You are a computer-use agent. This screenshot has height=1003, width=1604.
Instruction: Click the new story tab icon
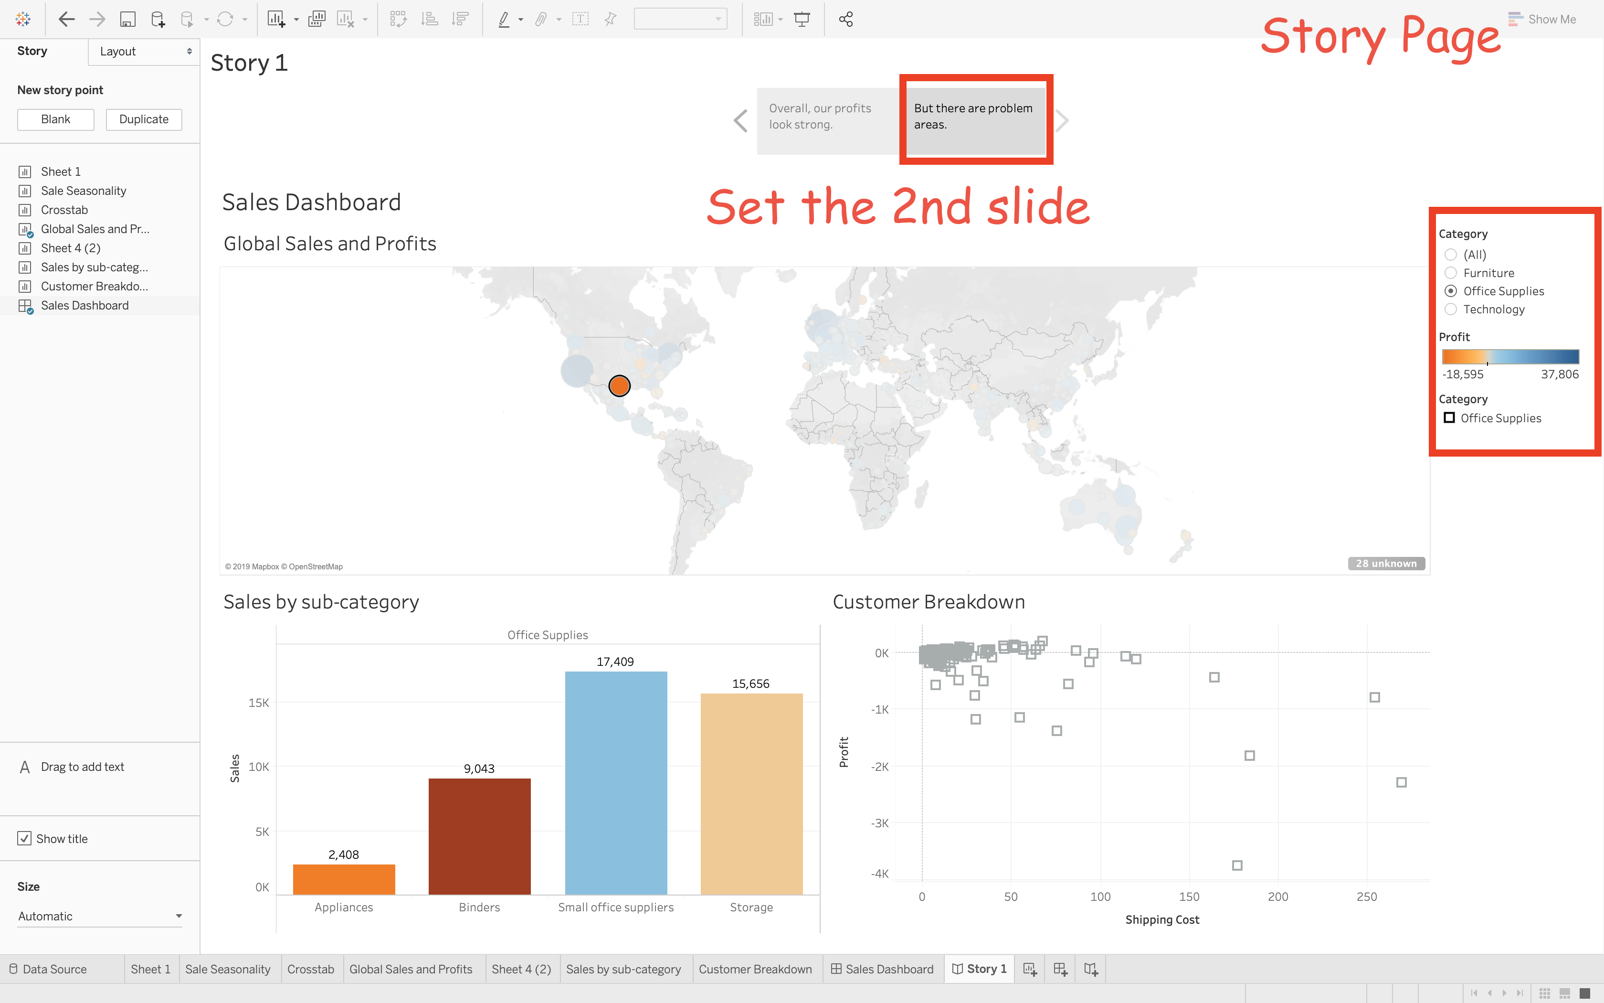(1090, 969)
